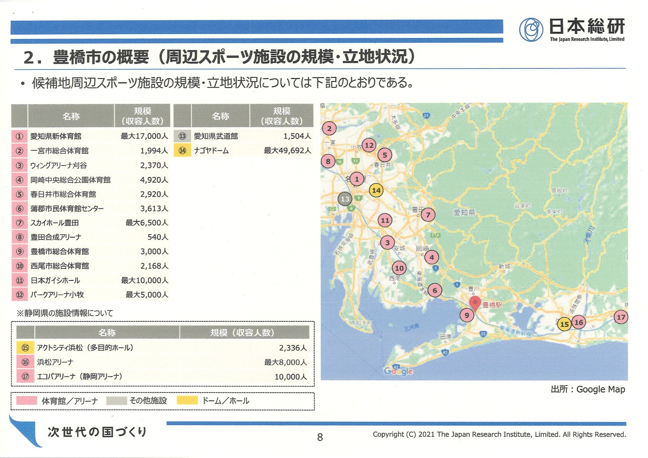
Task: Click the 最大17,000人 capacity value
Action: [x=144, y=136]
